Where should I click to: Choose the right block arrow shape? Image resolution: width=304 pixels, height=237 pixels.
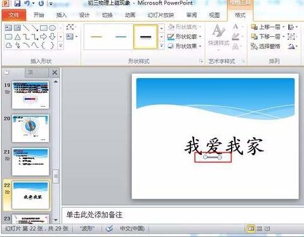[x=44, y=37]
